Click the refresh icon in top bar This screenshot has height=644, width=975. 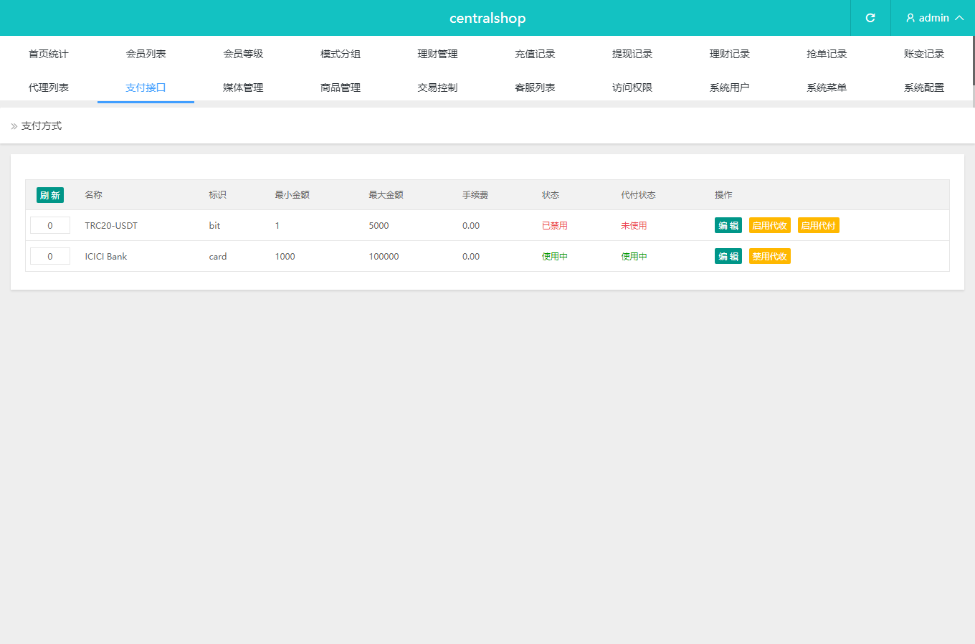(870, 18)
